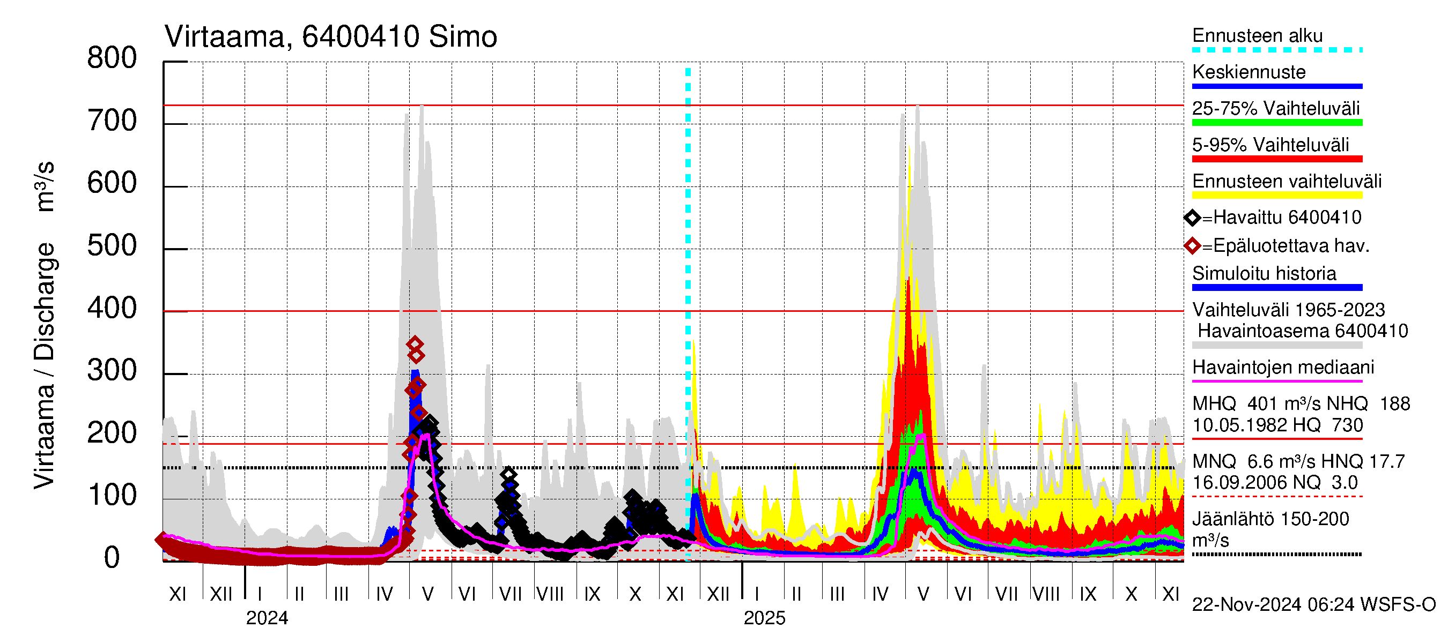Click the magenta Havaintojen mediaani legend line
Viewport: 1448px width, 643px height.
coord(1276,382)
